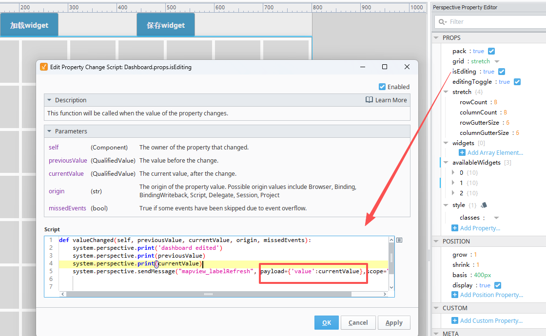Collapse the stretch property node

click(x=446, y=92)
